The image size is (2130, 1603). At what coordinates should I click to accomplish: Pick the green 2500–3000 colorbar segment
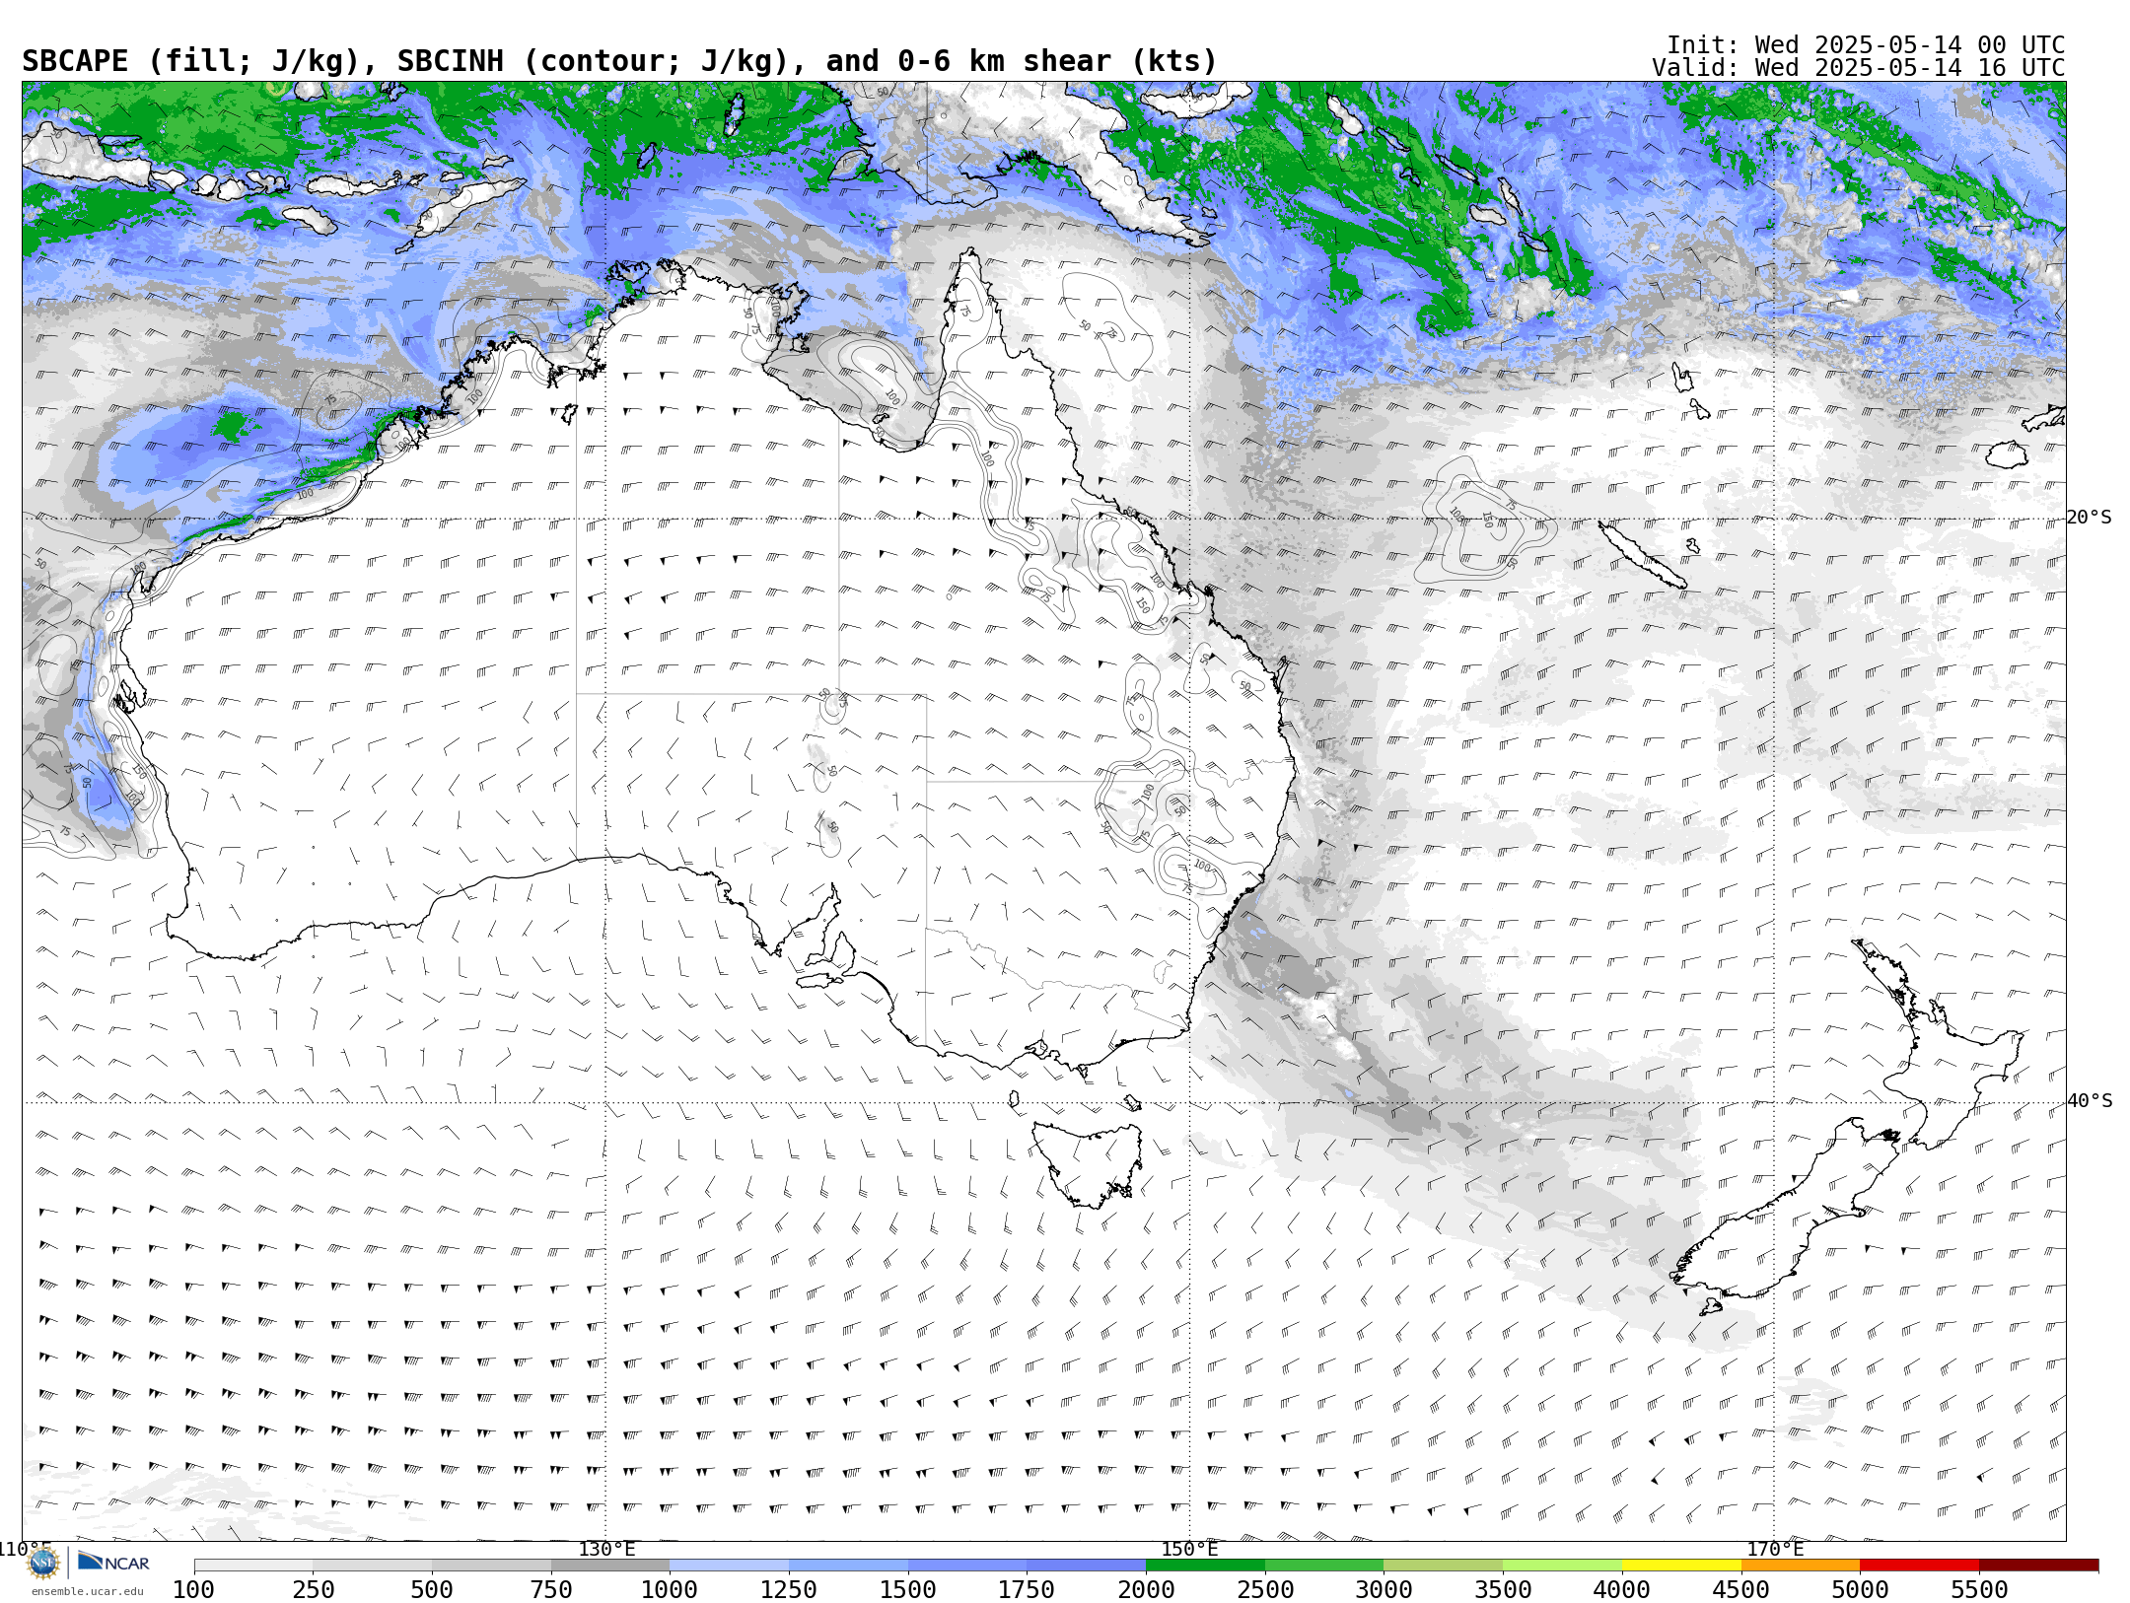click(1324, 1566)
